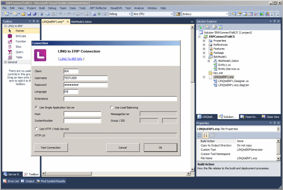
Task: Expand the Features node
Action: click(x=204, y=49)
